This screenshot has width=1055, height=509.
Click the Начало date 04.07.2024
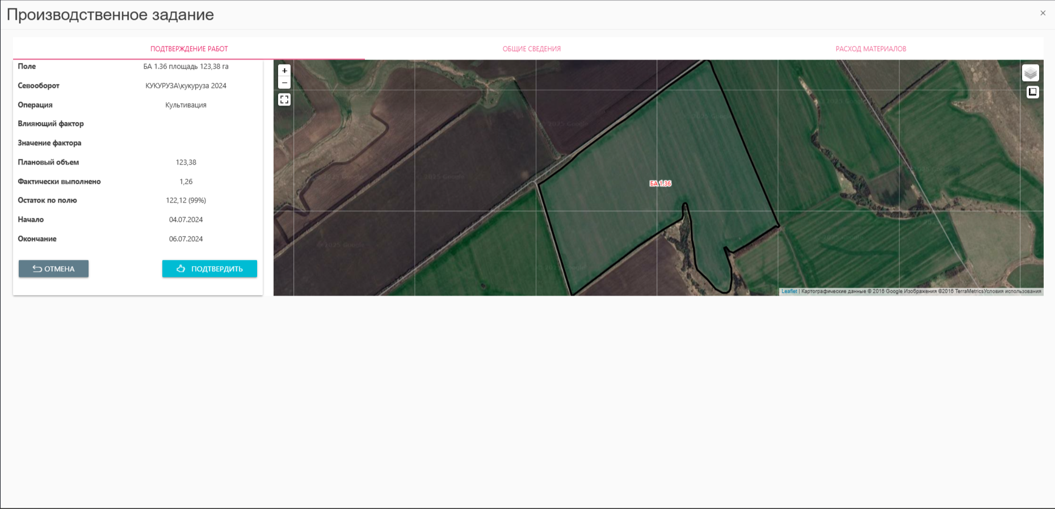coord(186,220)
